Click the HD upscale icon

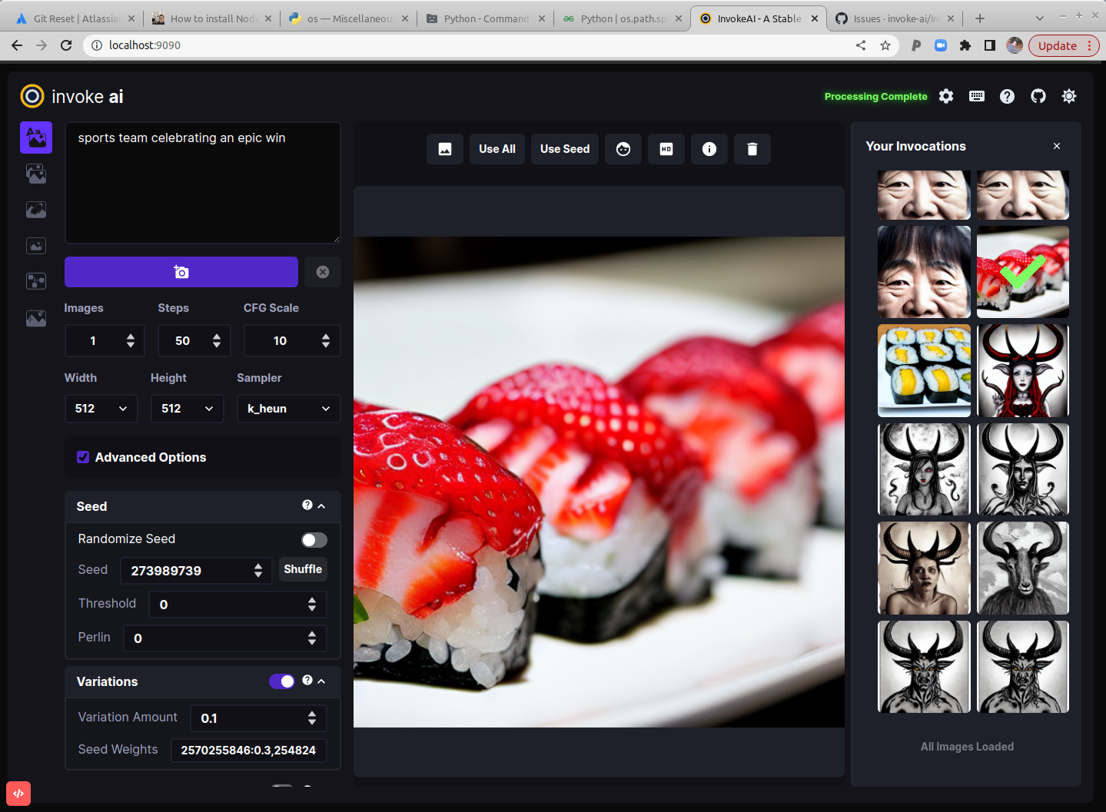tap(666, 149)
